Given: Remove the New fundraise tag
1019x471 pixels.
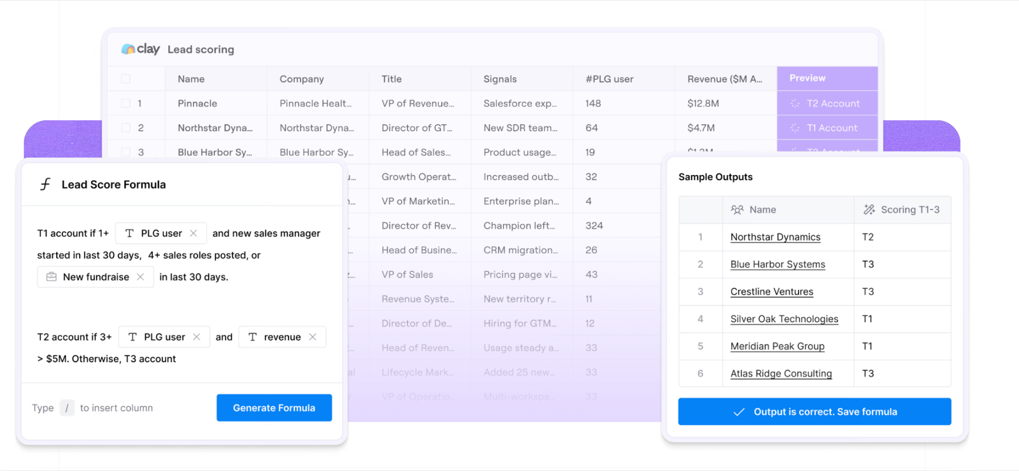Looking at the screenshot, I should click(141, 277).
